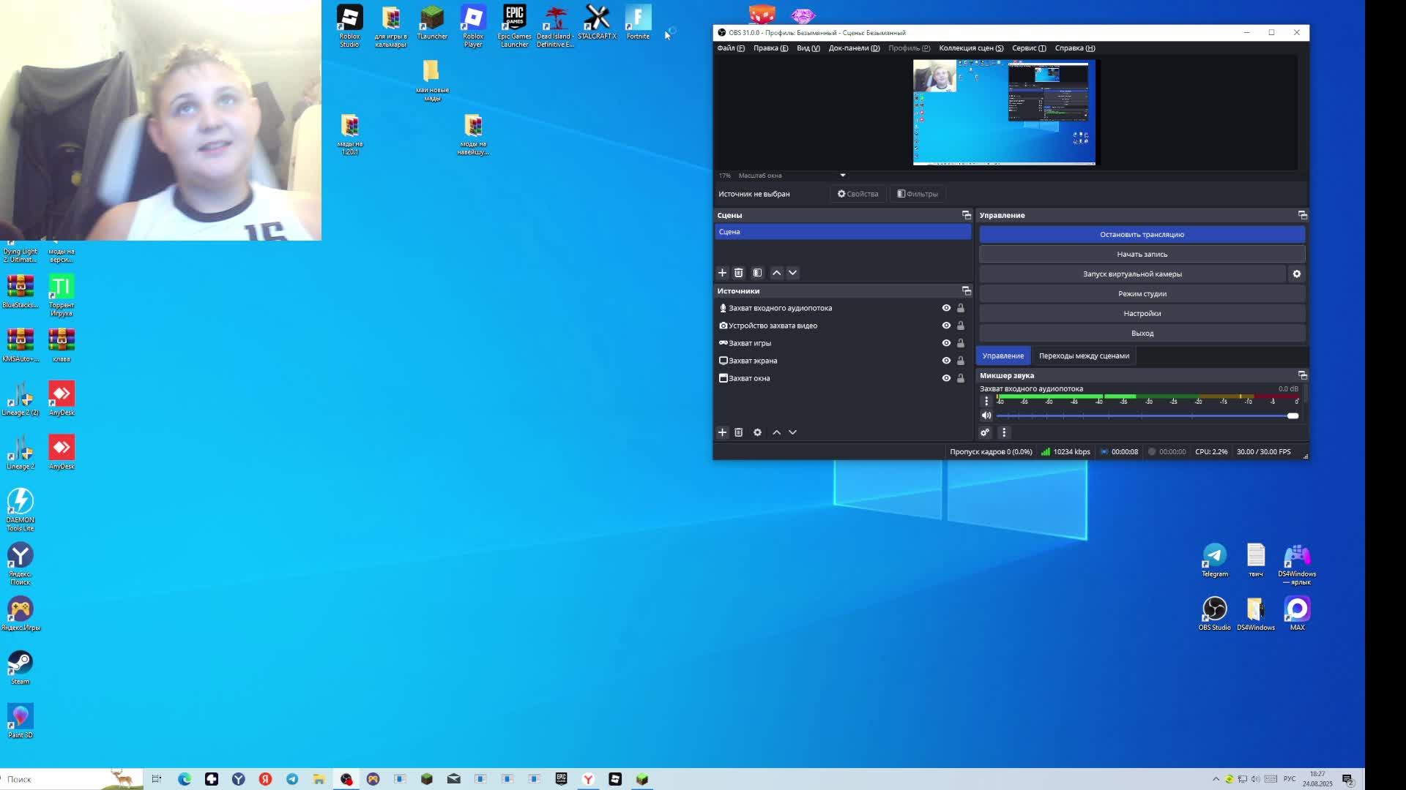The height and width of the screenshot is (790, 1406).
Task: Open advanced audio properties gears icon
Action: 985,432
